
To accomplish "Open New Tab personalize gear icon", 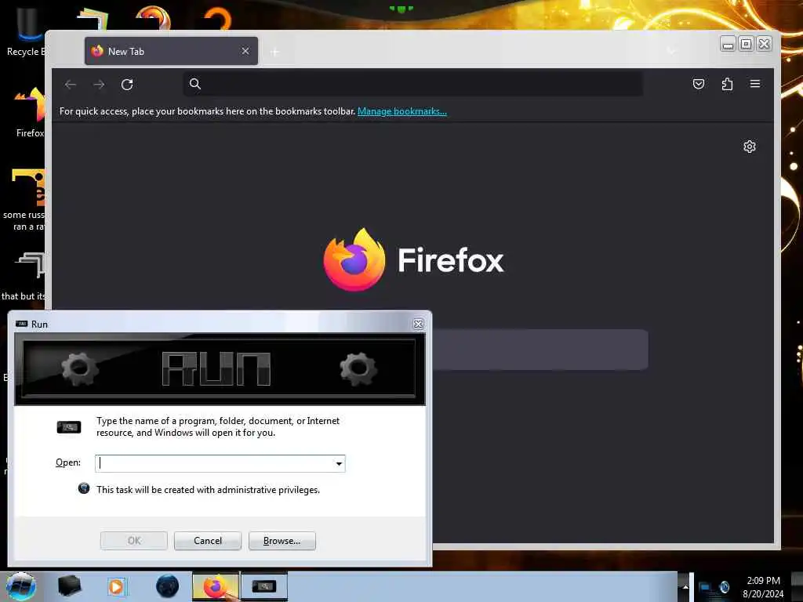I will (749, 147).
